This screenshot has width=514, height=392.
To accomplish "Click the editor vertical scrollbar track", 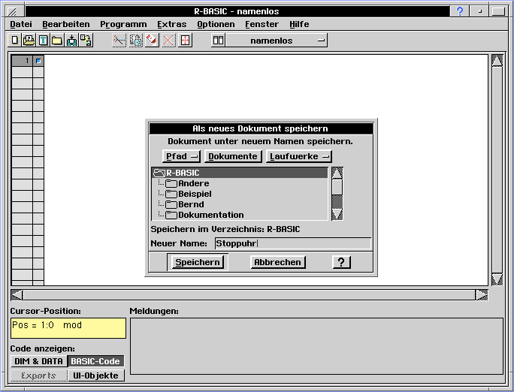I will click(497, 170).
